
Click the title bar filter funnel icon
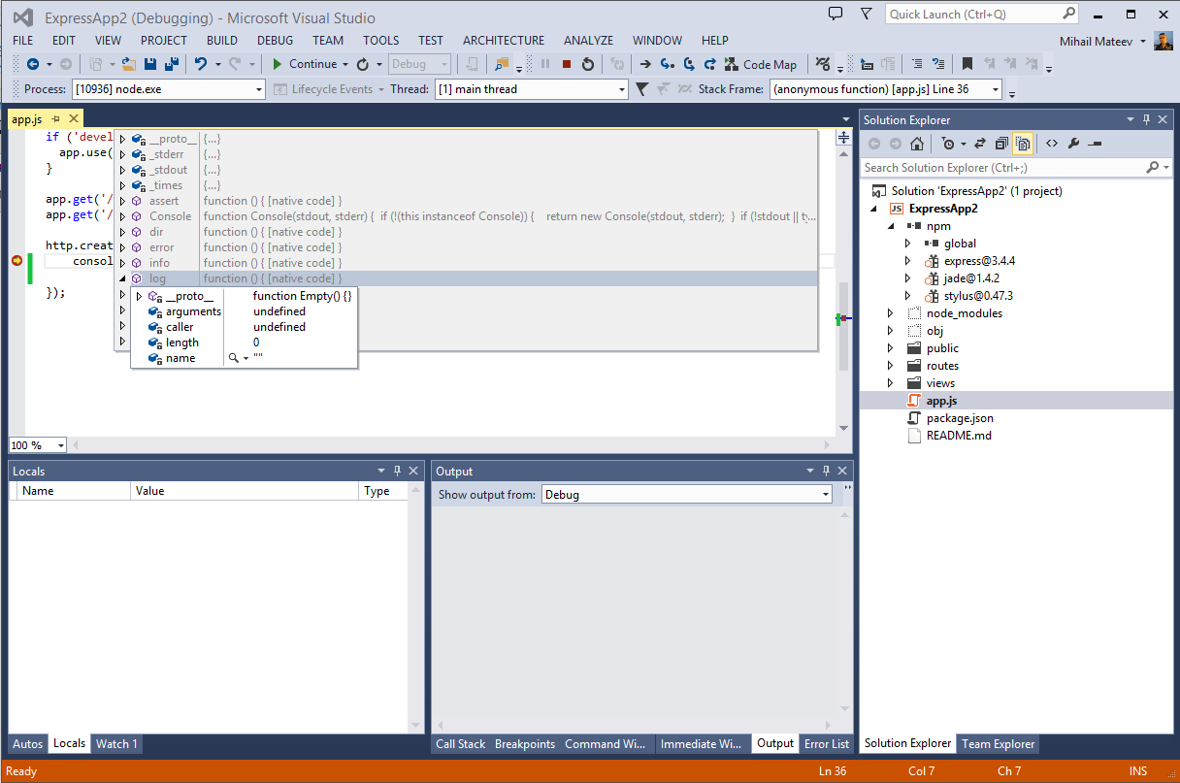click(x=866, y=14)
